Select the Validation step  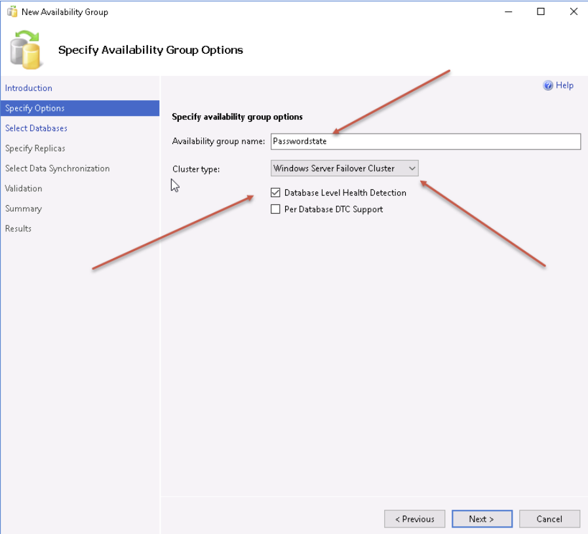pos(24,189)
